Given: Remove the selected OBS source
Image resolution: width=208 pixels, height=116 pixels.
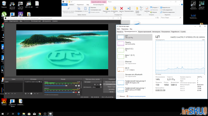Looking at the screenshot, I should (28, 94).
